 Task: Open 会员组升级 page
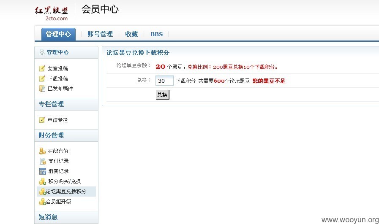click(x=58, y=202)
